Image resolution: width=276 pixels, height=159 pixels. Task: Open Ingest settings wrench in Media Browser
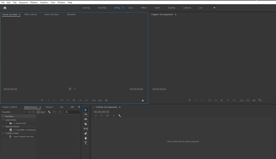click(x=49, y=112)
